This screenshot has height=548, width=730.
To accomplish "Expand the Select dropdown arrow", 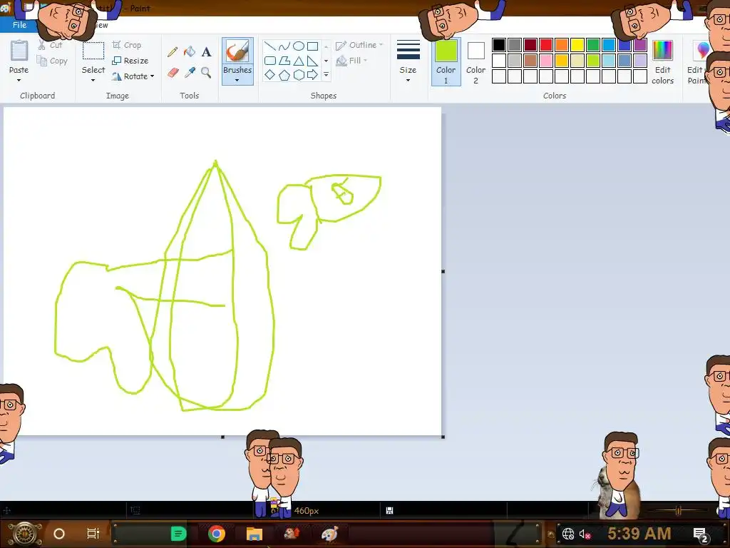I will point(93,80).
